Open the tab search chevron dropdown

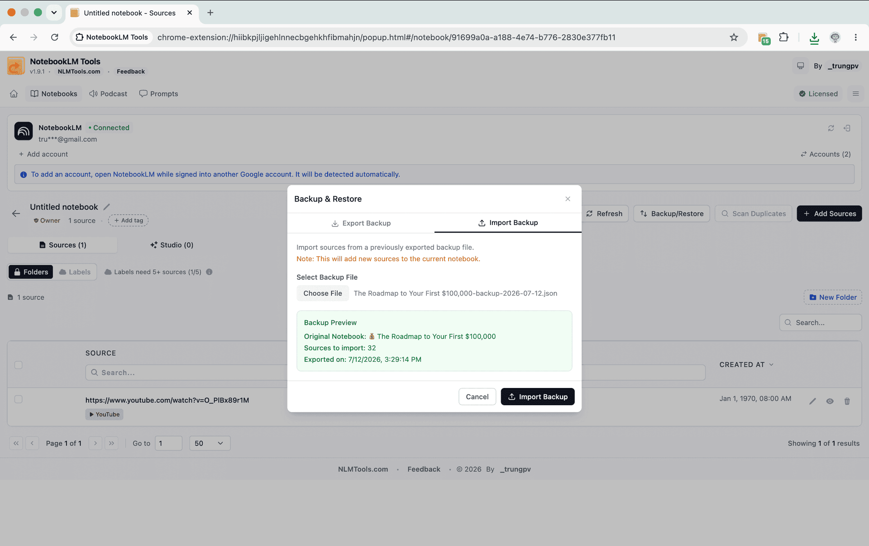click(x=54, y=13)
